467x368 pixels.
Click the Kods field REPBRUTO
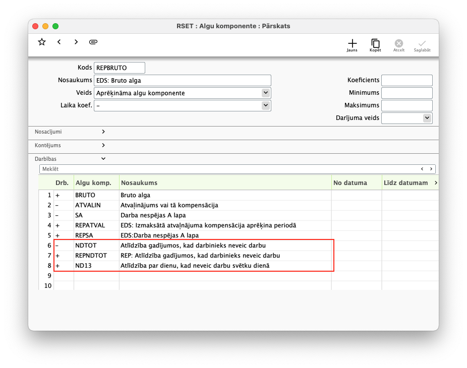point(119,68)
